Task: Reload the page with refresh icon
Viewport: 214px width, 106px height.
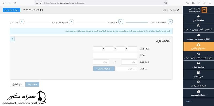Action: [15, 3]
